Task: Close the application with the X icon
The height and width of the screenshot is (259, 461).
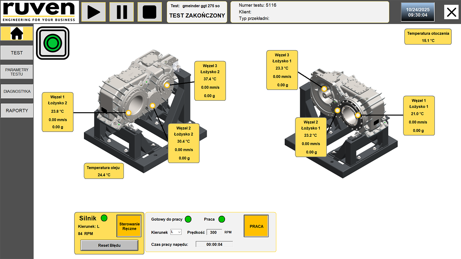Action: 451,12
